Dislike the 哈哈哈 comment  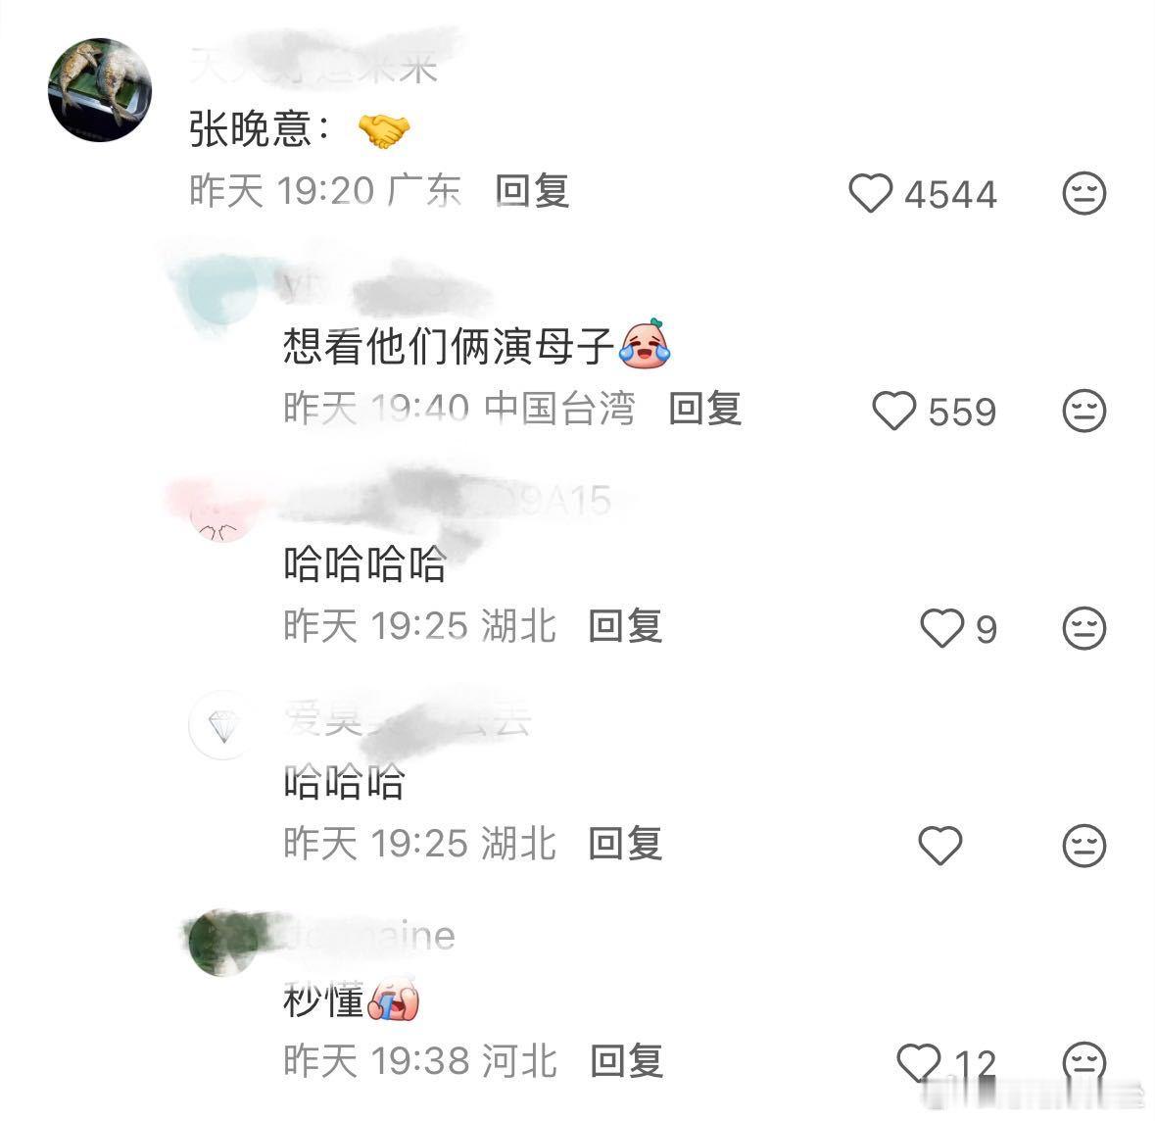pyautogui.click(x=1084, y=845)
